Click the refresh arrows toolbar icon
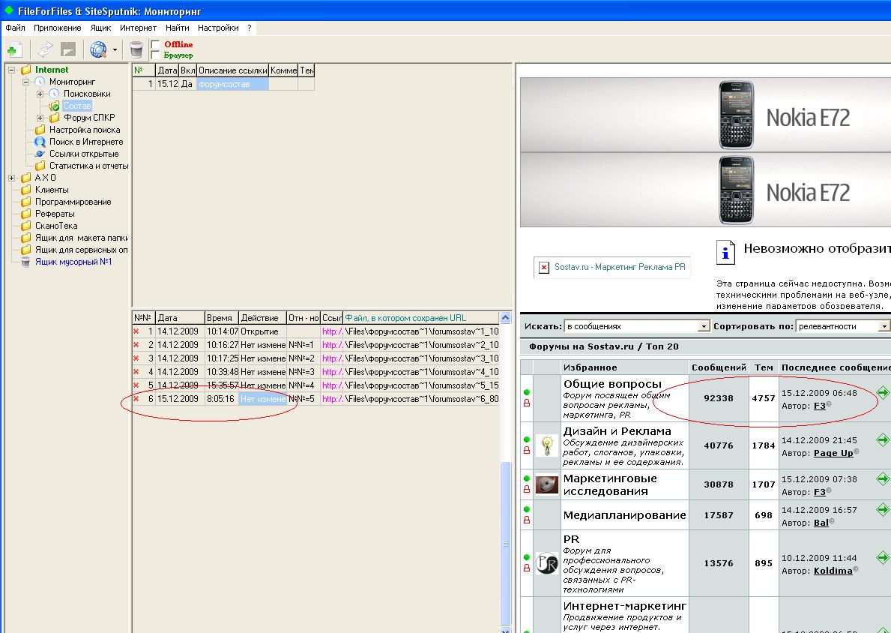Image resolution: width=891 pixels, height=633 pixels. pos(46,50)
